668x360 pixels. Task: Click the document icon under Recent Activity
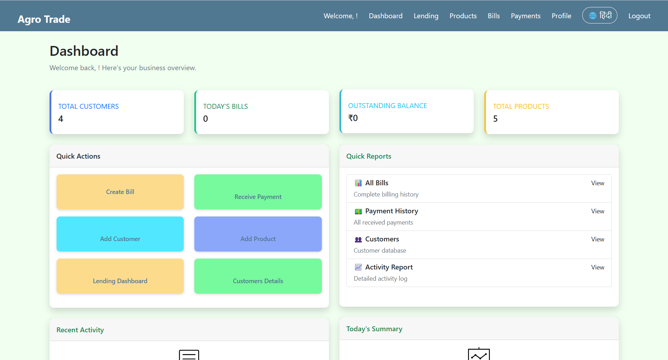coord(189,354)
